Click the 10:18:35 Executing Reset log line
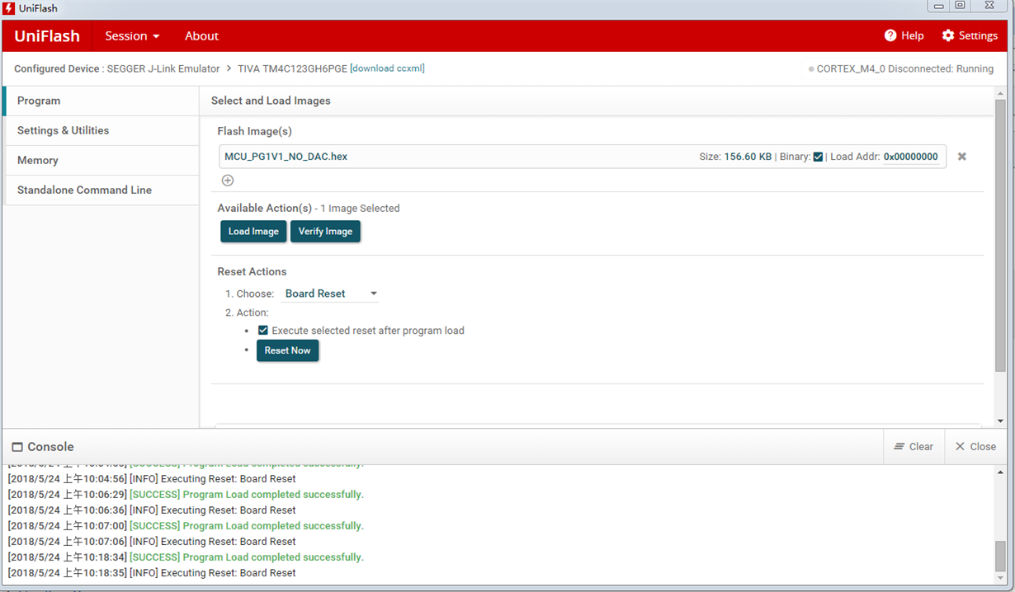Screen dimensions: 1015x592 pyautogui.click(x=152, y=573)
